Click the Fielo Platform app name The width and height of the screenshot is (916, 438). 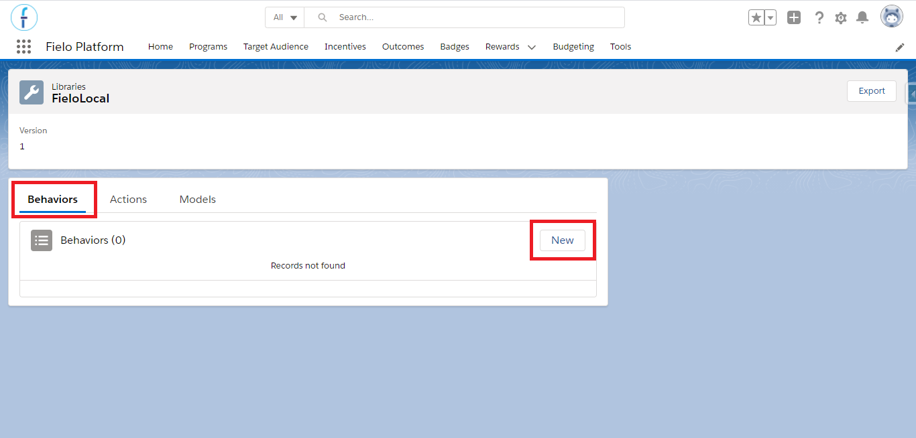(x=84, y=47)
